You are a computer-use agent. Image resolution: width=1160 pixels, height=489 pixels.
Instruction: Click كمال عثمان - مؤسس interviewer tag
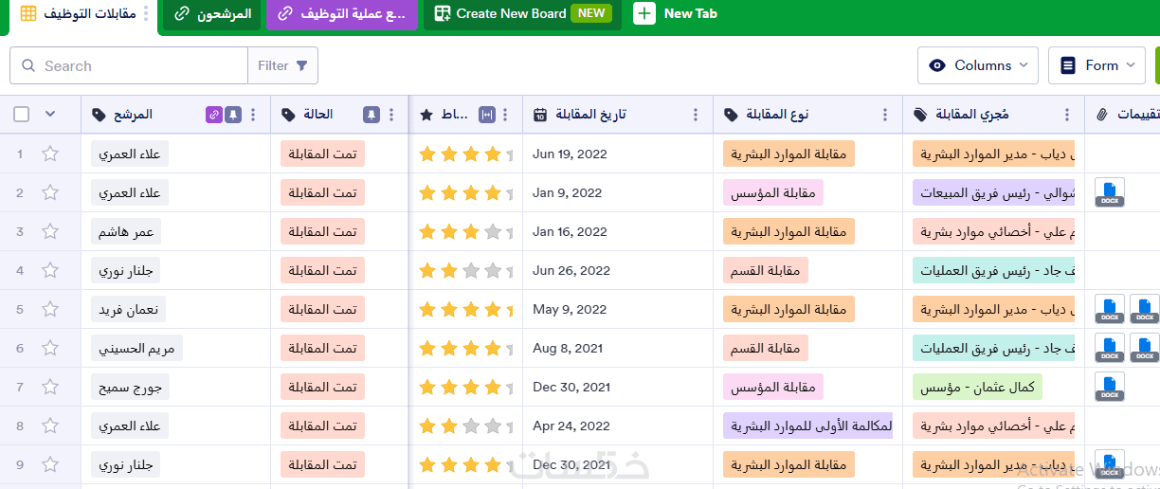978,387
